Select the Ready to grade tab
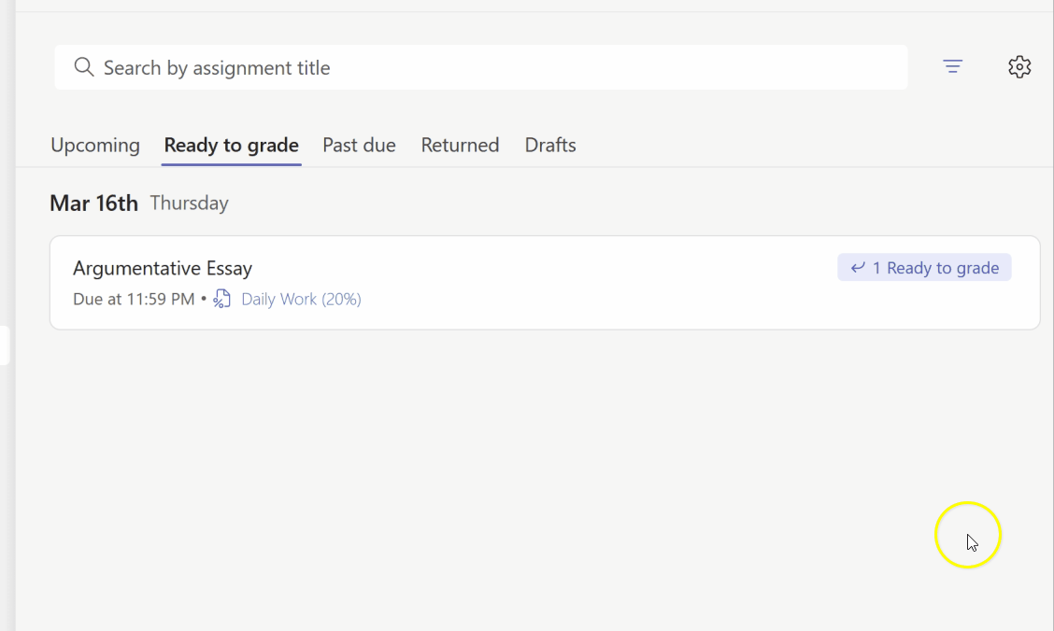The image size is (1054, 631). point(231,146)
